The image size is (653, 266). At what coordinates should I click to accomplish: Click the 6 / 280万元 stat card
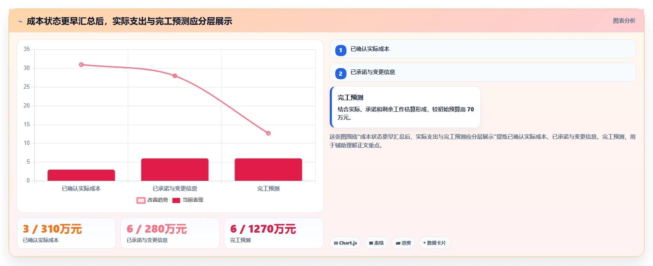pyautogui.click(x=170, y=233)
